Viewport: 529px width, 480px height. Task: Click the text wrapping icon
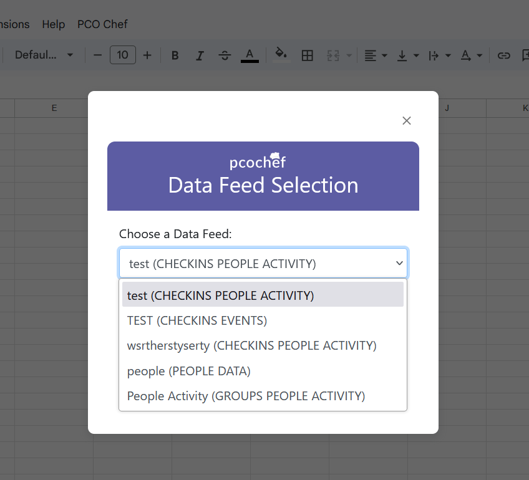tap(434, 55)
